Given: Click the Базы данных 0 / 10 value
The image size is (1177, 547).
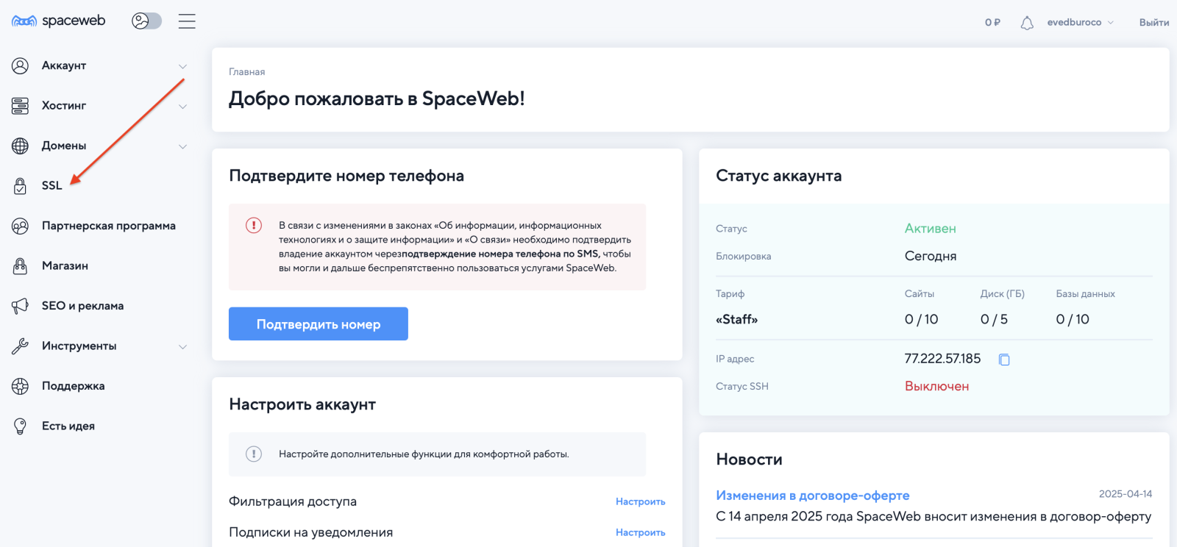Looking at the screenshot, I should click(1073, 319).
